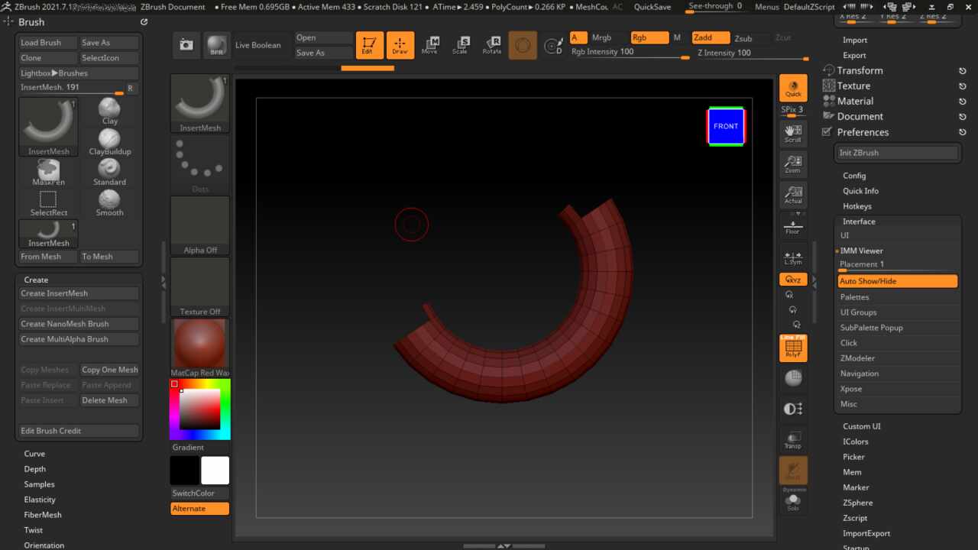Click the Create InsertMesh button
The image size is (978, 550).
click(78, 293)
